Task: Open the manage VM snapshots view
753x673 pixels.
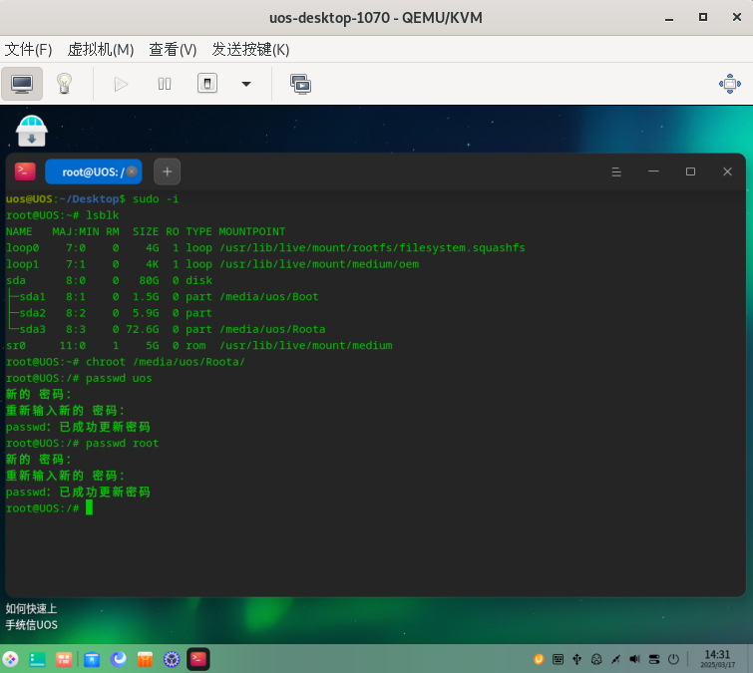Action: click(300, 85)
